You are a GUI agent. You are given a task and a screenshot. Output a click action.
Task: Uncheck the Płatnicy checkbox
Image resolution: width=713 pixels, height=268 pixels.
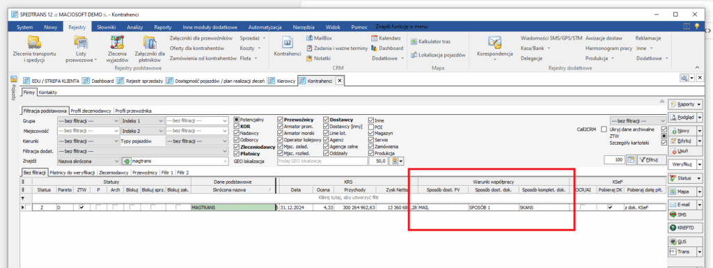click(x=237, y=154)
